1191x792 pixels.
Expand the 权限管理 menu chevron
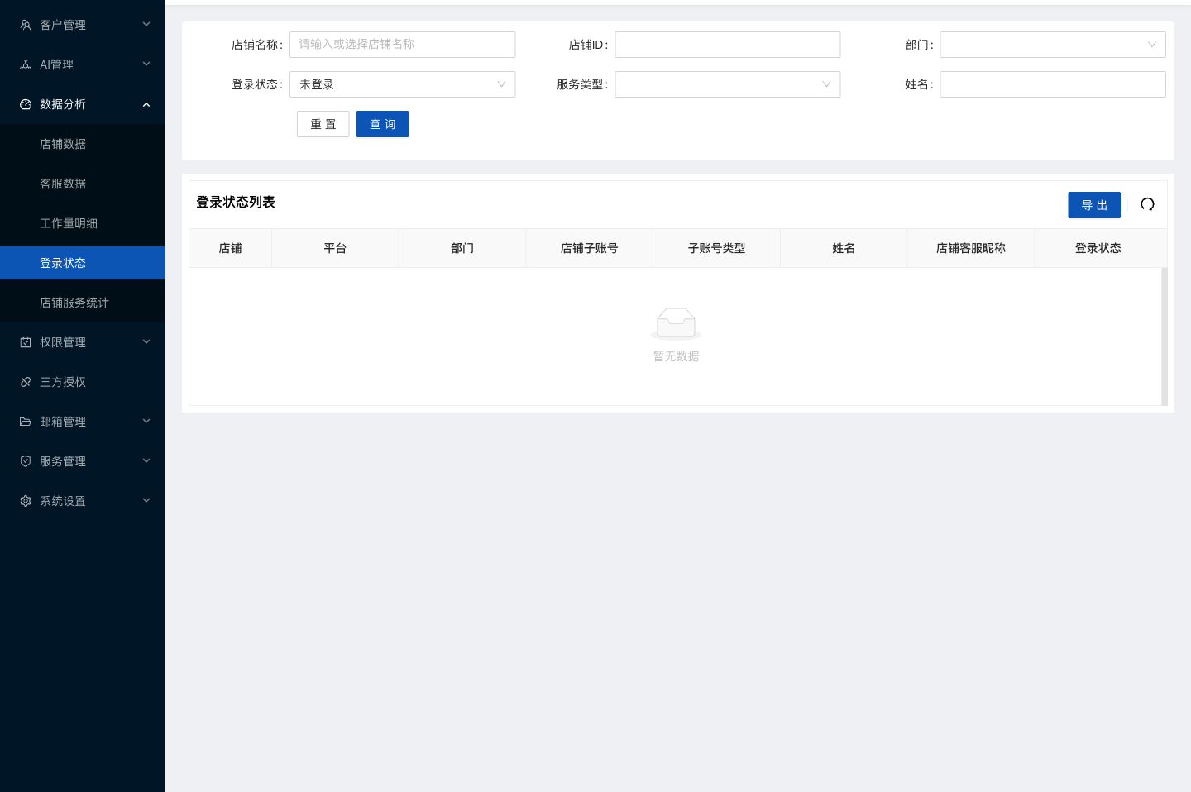(146, 341)
